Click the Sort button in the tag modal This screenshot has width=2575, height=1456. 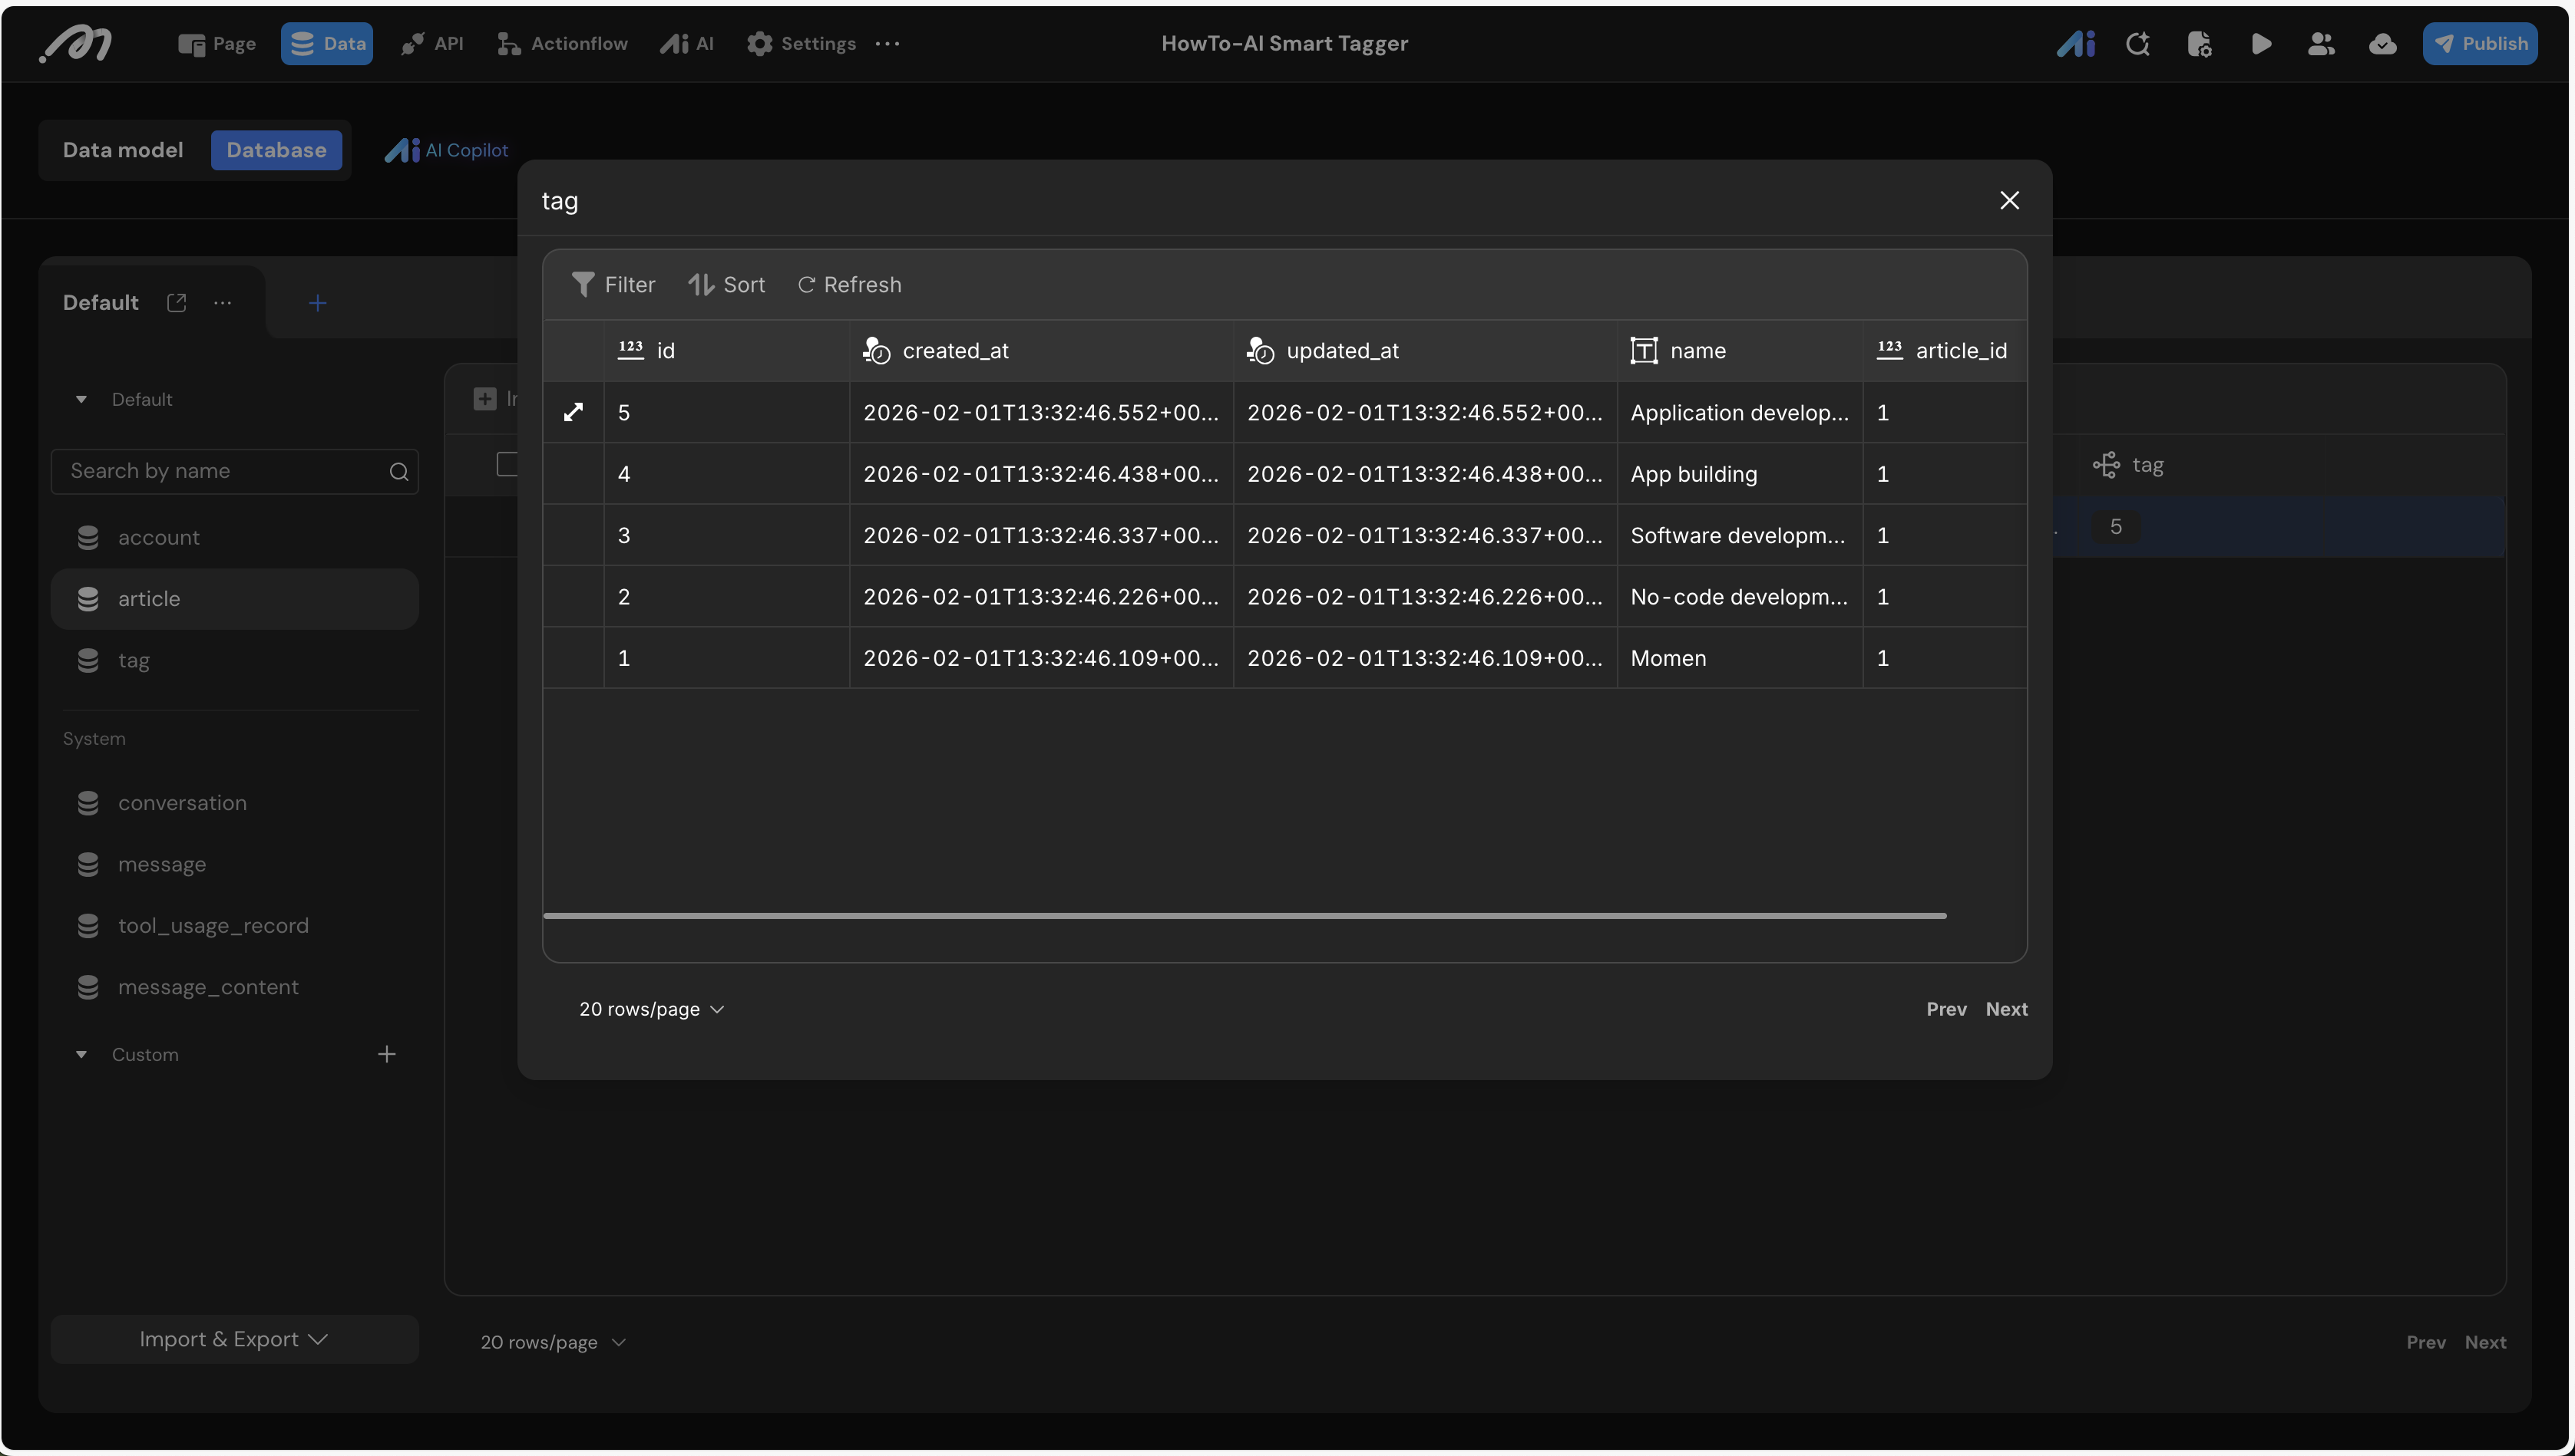click(x=726, y=285)
